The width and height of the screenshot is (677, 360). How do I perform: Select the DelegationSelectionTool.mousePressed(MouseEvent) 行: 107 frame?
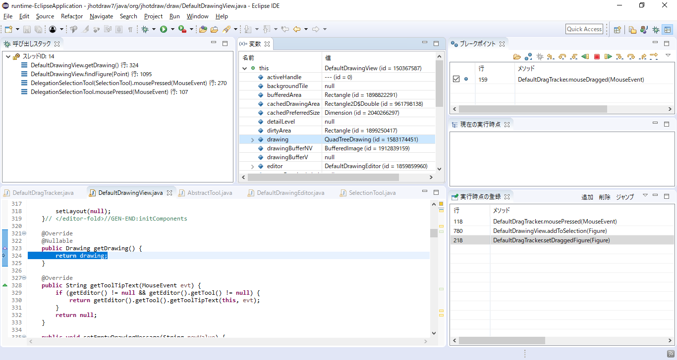(105, 92)
